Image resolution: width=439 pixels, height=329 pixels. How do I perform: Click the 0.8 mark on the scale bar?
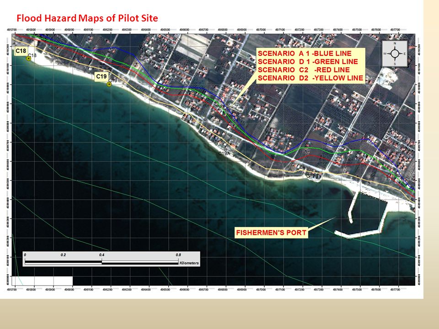coord(178,255)
